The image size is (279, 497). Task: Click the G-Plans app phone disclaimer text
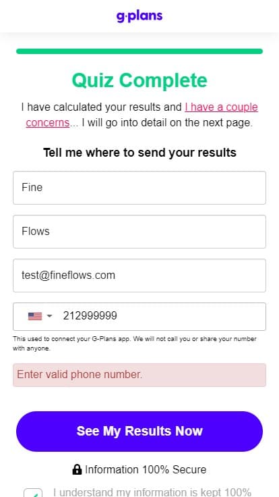pos(135,344)
